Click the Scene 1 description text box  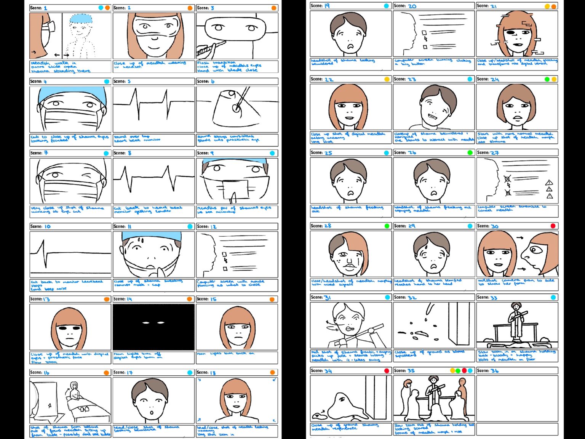pyautogui.click(x=70, y=67)
